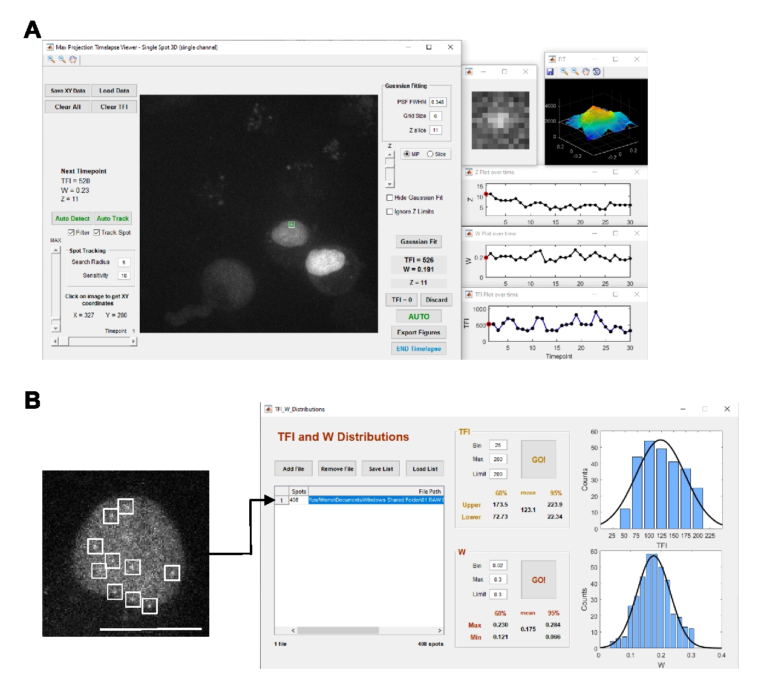Click Timepoint slider left arrow
764x693 pixels.
(56, 341)
